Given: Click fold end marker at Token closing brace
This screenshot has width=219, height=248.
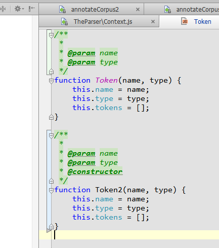Looking at the screenshot, I should click(51, 117).
